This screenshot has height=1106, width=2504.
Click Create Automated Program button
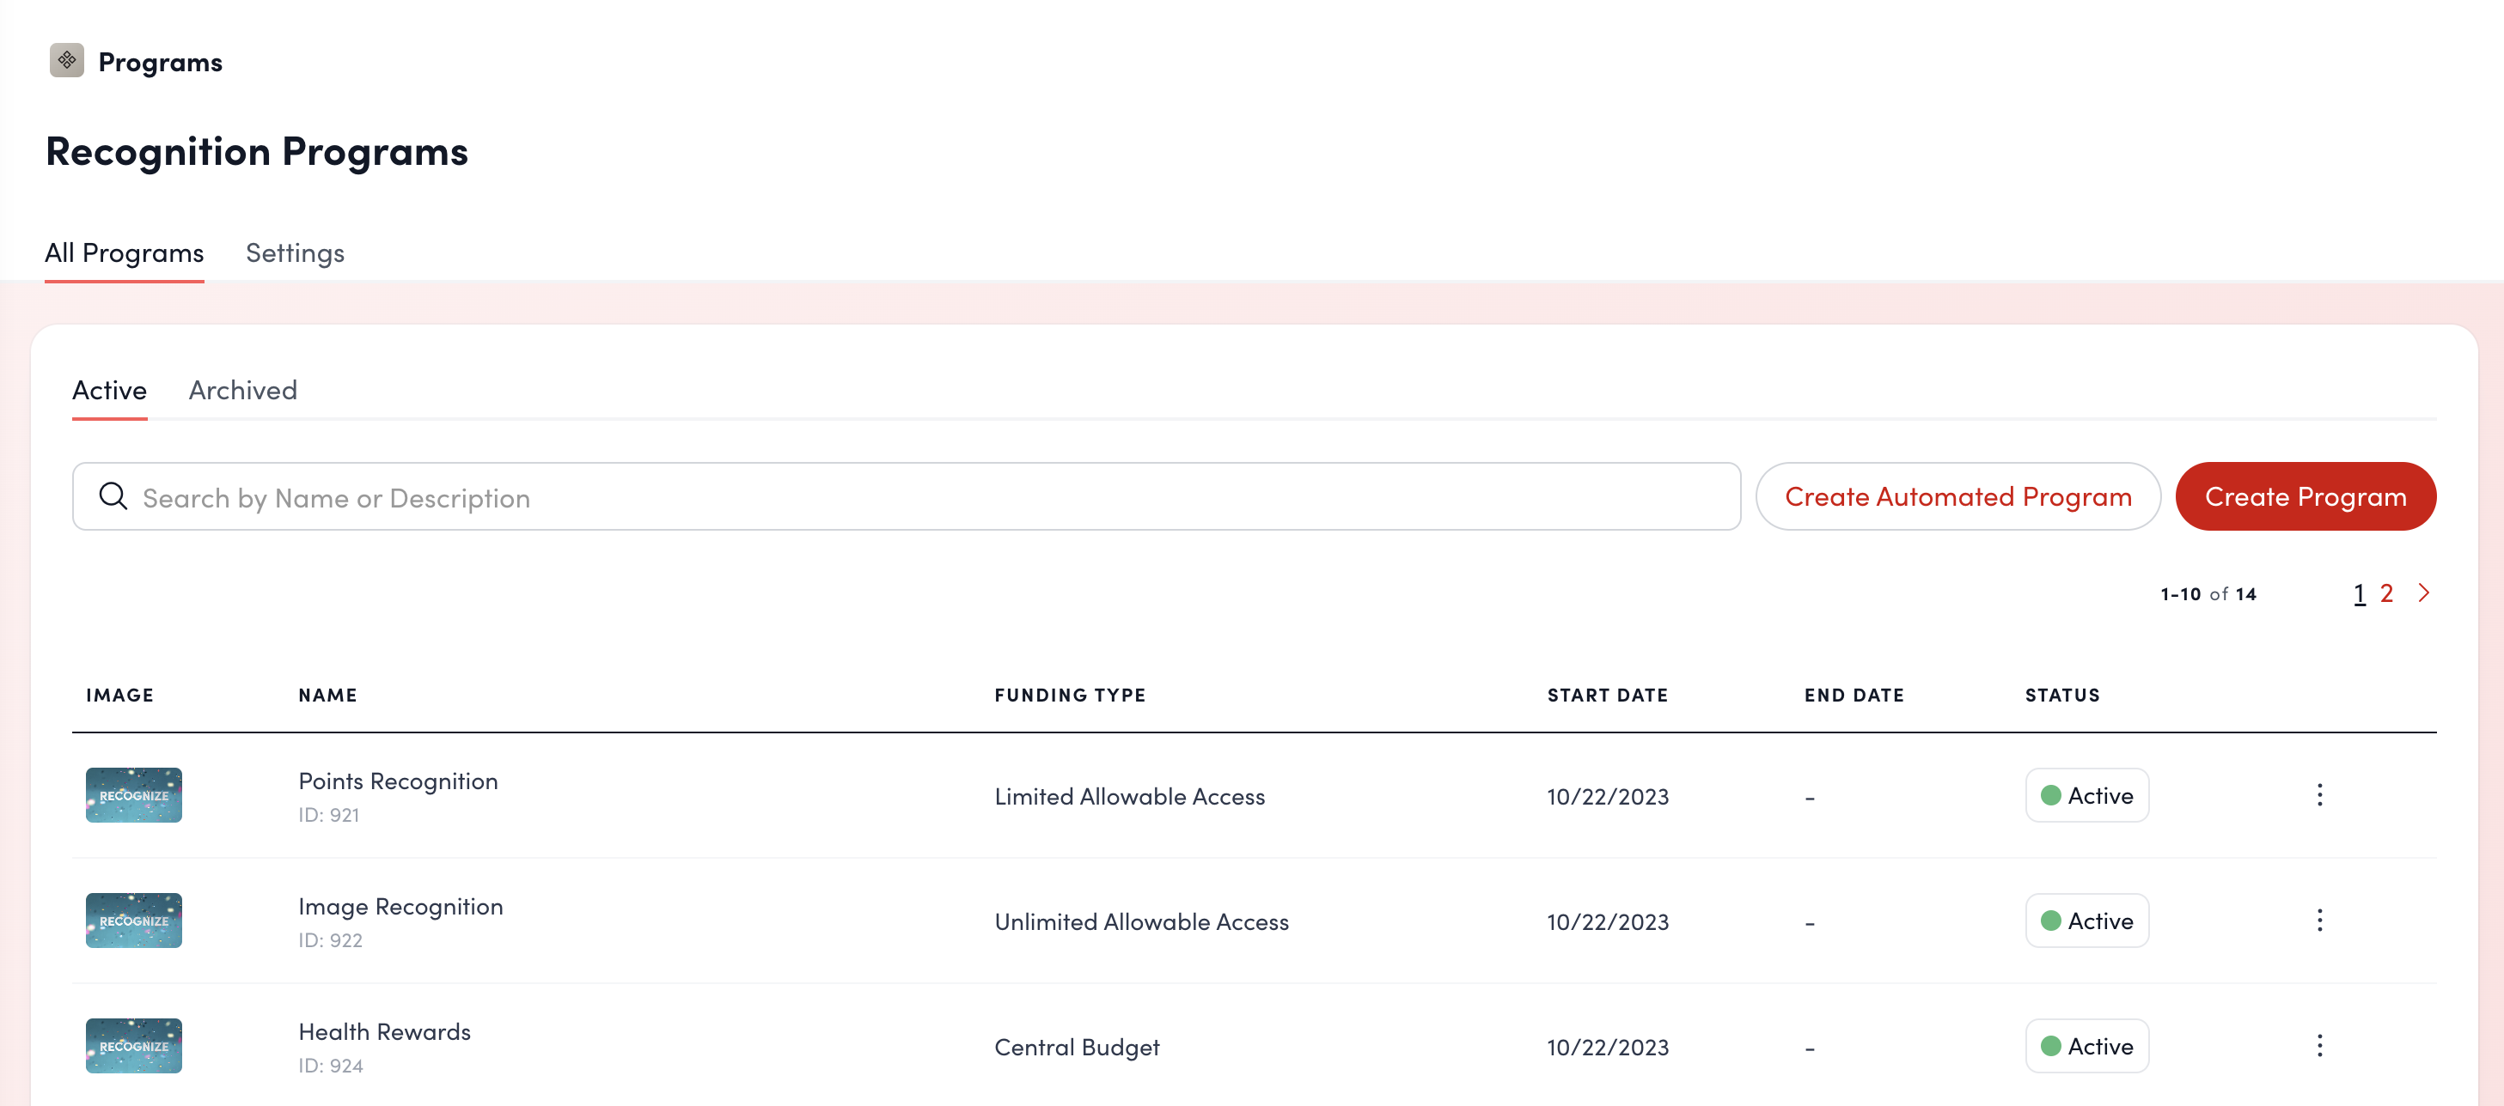1957,496
